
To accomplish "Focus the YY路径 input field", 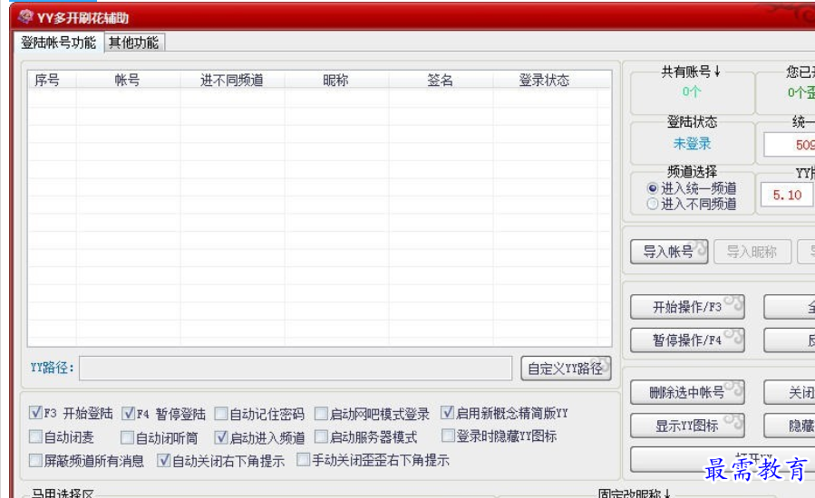I will click(296, 369).
